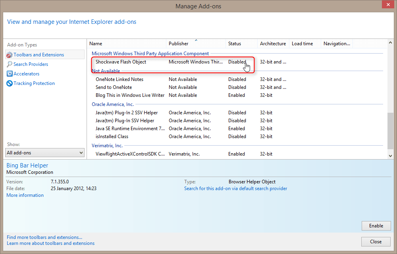Viewport: 397px width, 254px height.
Task: Click the Bing Bar Helper add-on title
Action: (x=27, y=165)
